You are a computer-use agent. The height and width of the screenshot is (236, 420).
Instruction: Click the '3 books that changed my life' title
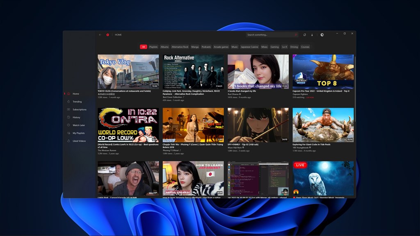tap(242, 91)
